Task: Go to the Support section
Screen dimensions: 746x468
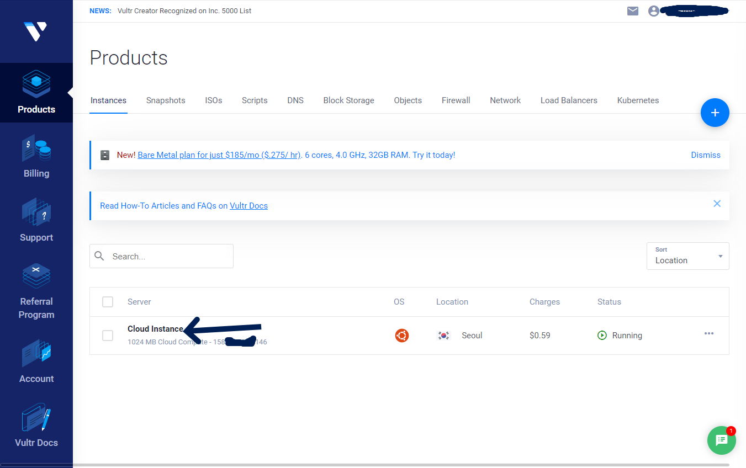Action: (36, 221)
